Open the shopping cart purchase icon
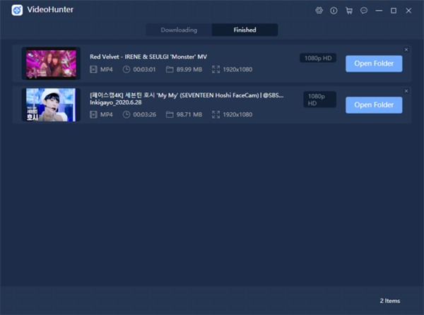 (349, 11)
